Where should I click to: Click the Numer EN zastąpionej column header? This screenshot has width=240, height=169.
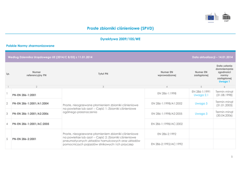click(199, 74)
